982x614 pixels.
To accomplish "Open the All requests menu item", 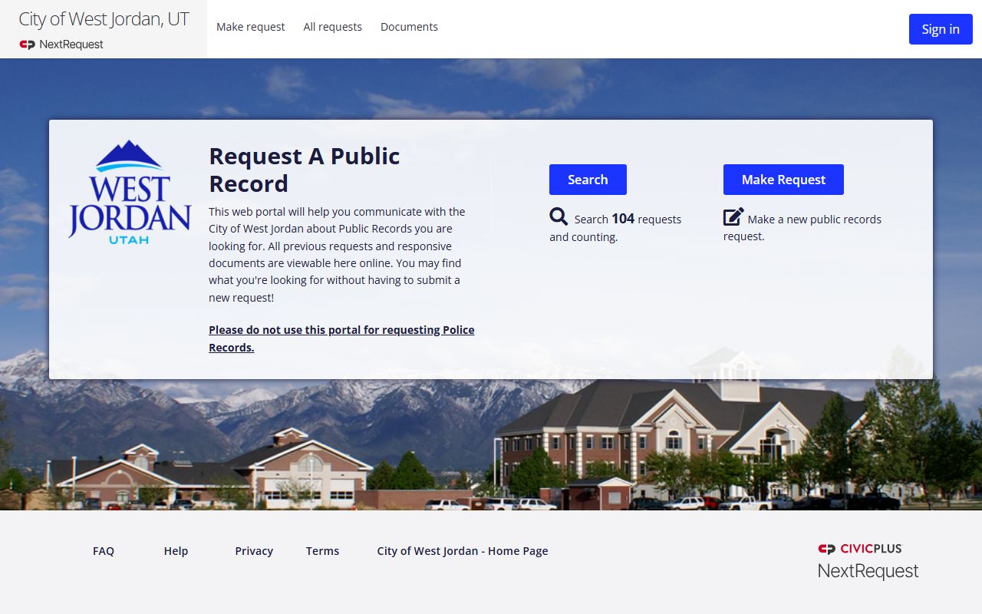I will click(332, 27).
